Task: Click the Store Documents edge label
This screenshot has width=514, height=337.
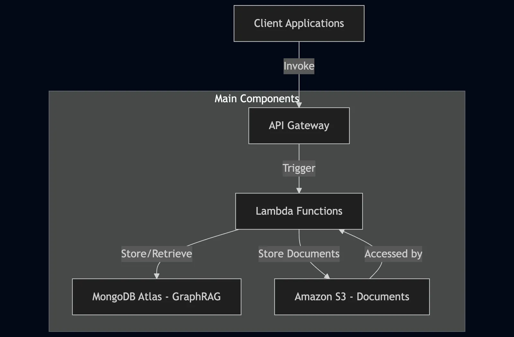Action: pos(299,254)
